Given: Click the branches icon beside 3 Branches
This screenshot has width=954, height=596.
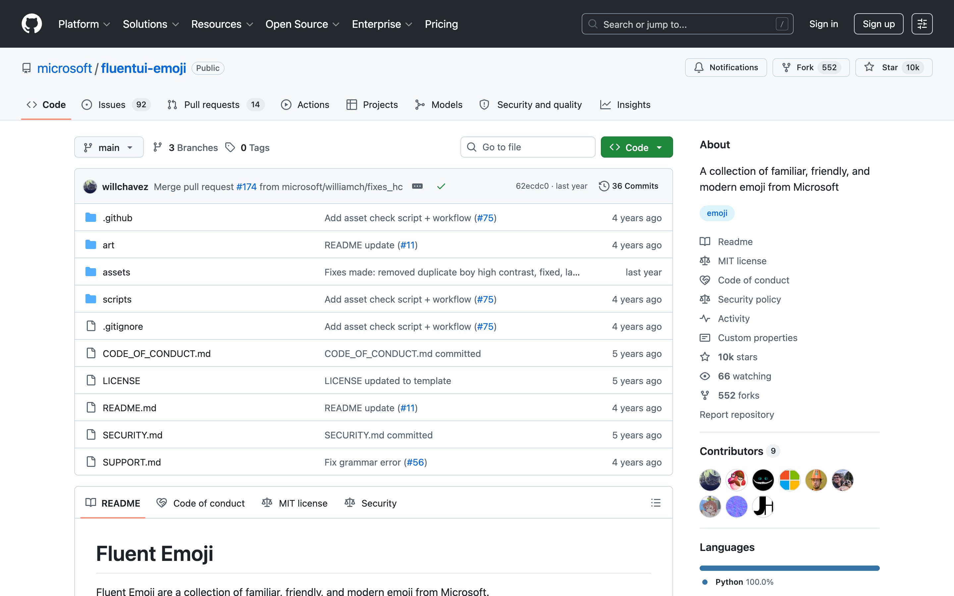Looking at the screenshot, I should click(157, 147).
